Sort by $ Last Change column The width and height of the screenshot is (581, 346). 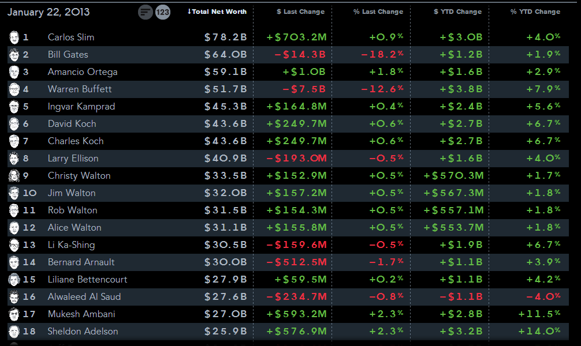click(x=300, y=12)
